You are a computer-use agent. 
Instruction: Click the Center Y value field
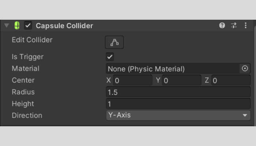pos(181,80)
